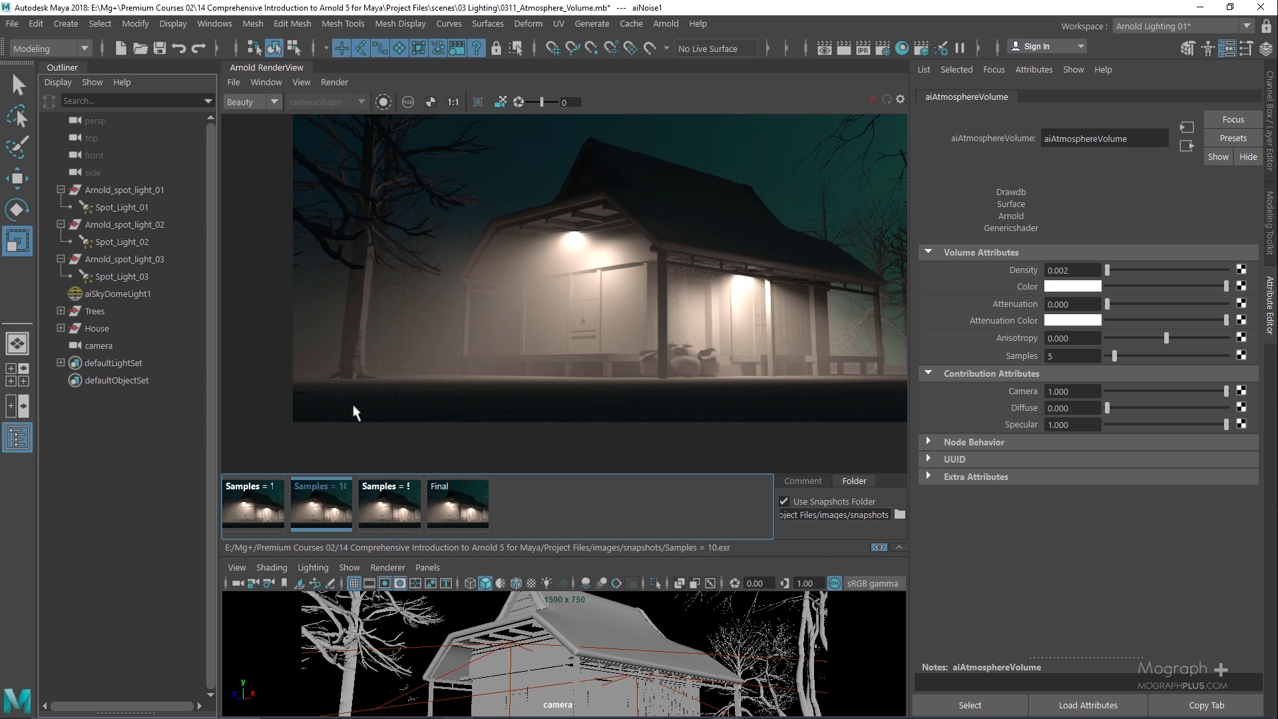Collapse the Volume Attributes section
Image resolution: width=1278 pixels, height=719 pixels.
(x=928, y=252)
